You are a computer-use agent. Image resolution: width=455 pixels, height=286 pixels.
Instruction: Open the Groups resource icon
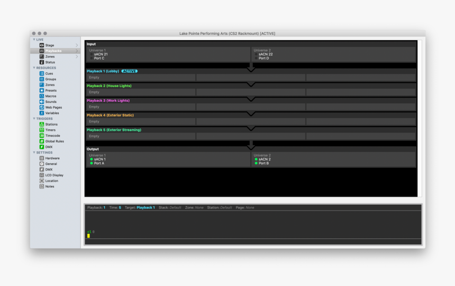click(x=42, y=79)
